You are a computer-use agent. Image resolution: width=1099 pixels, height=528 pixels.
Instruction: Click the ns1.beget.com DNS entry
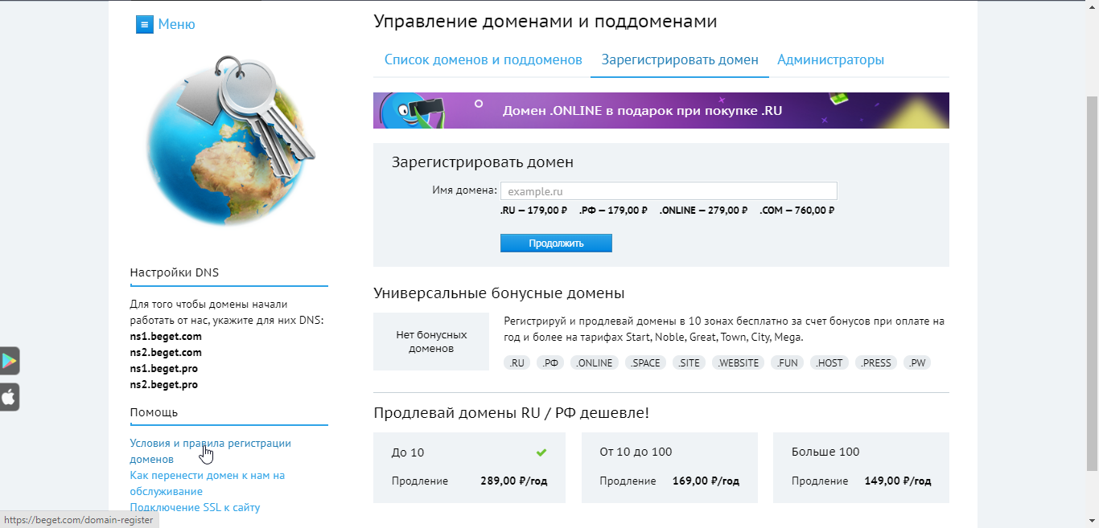166,337
